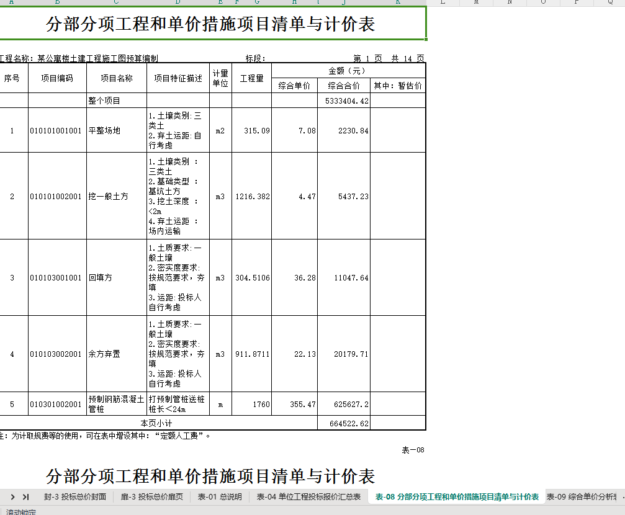
Task: Select the 综合合价 header cell
Action: click(x=344, y=86)
